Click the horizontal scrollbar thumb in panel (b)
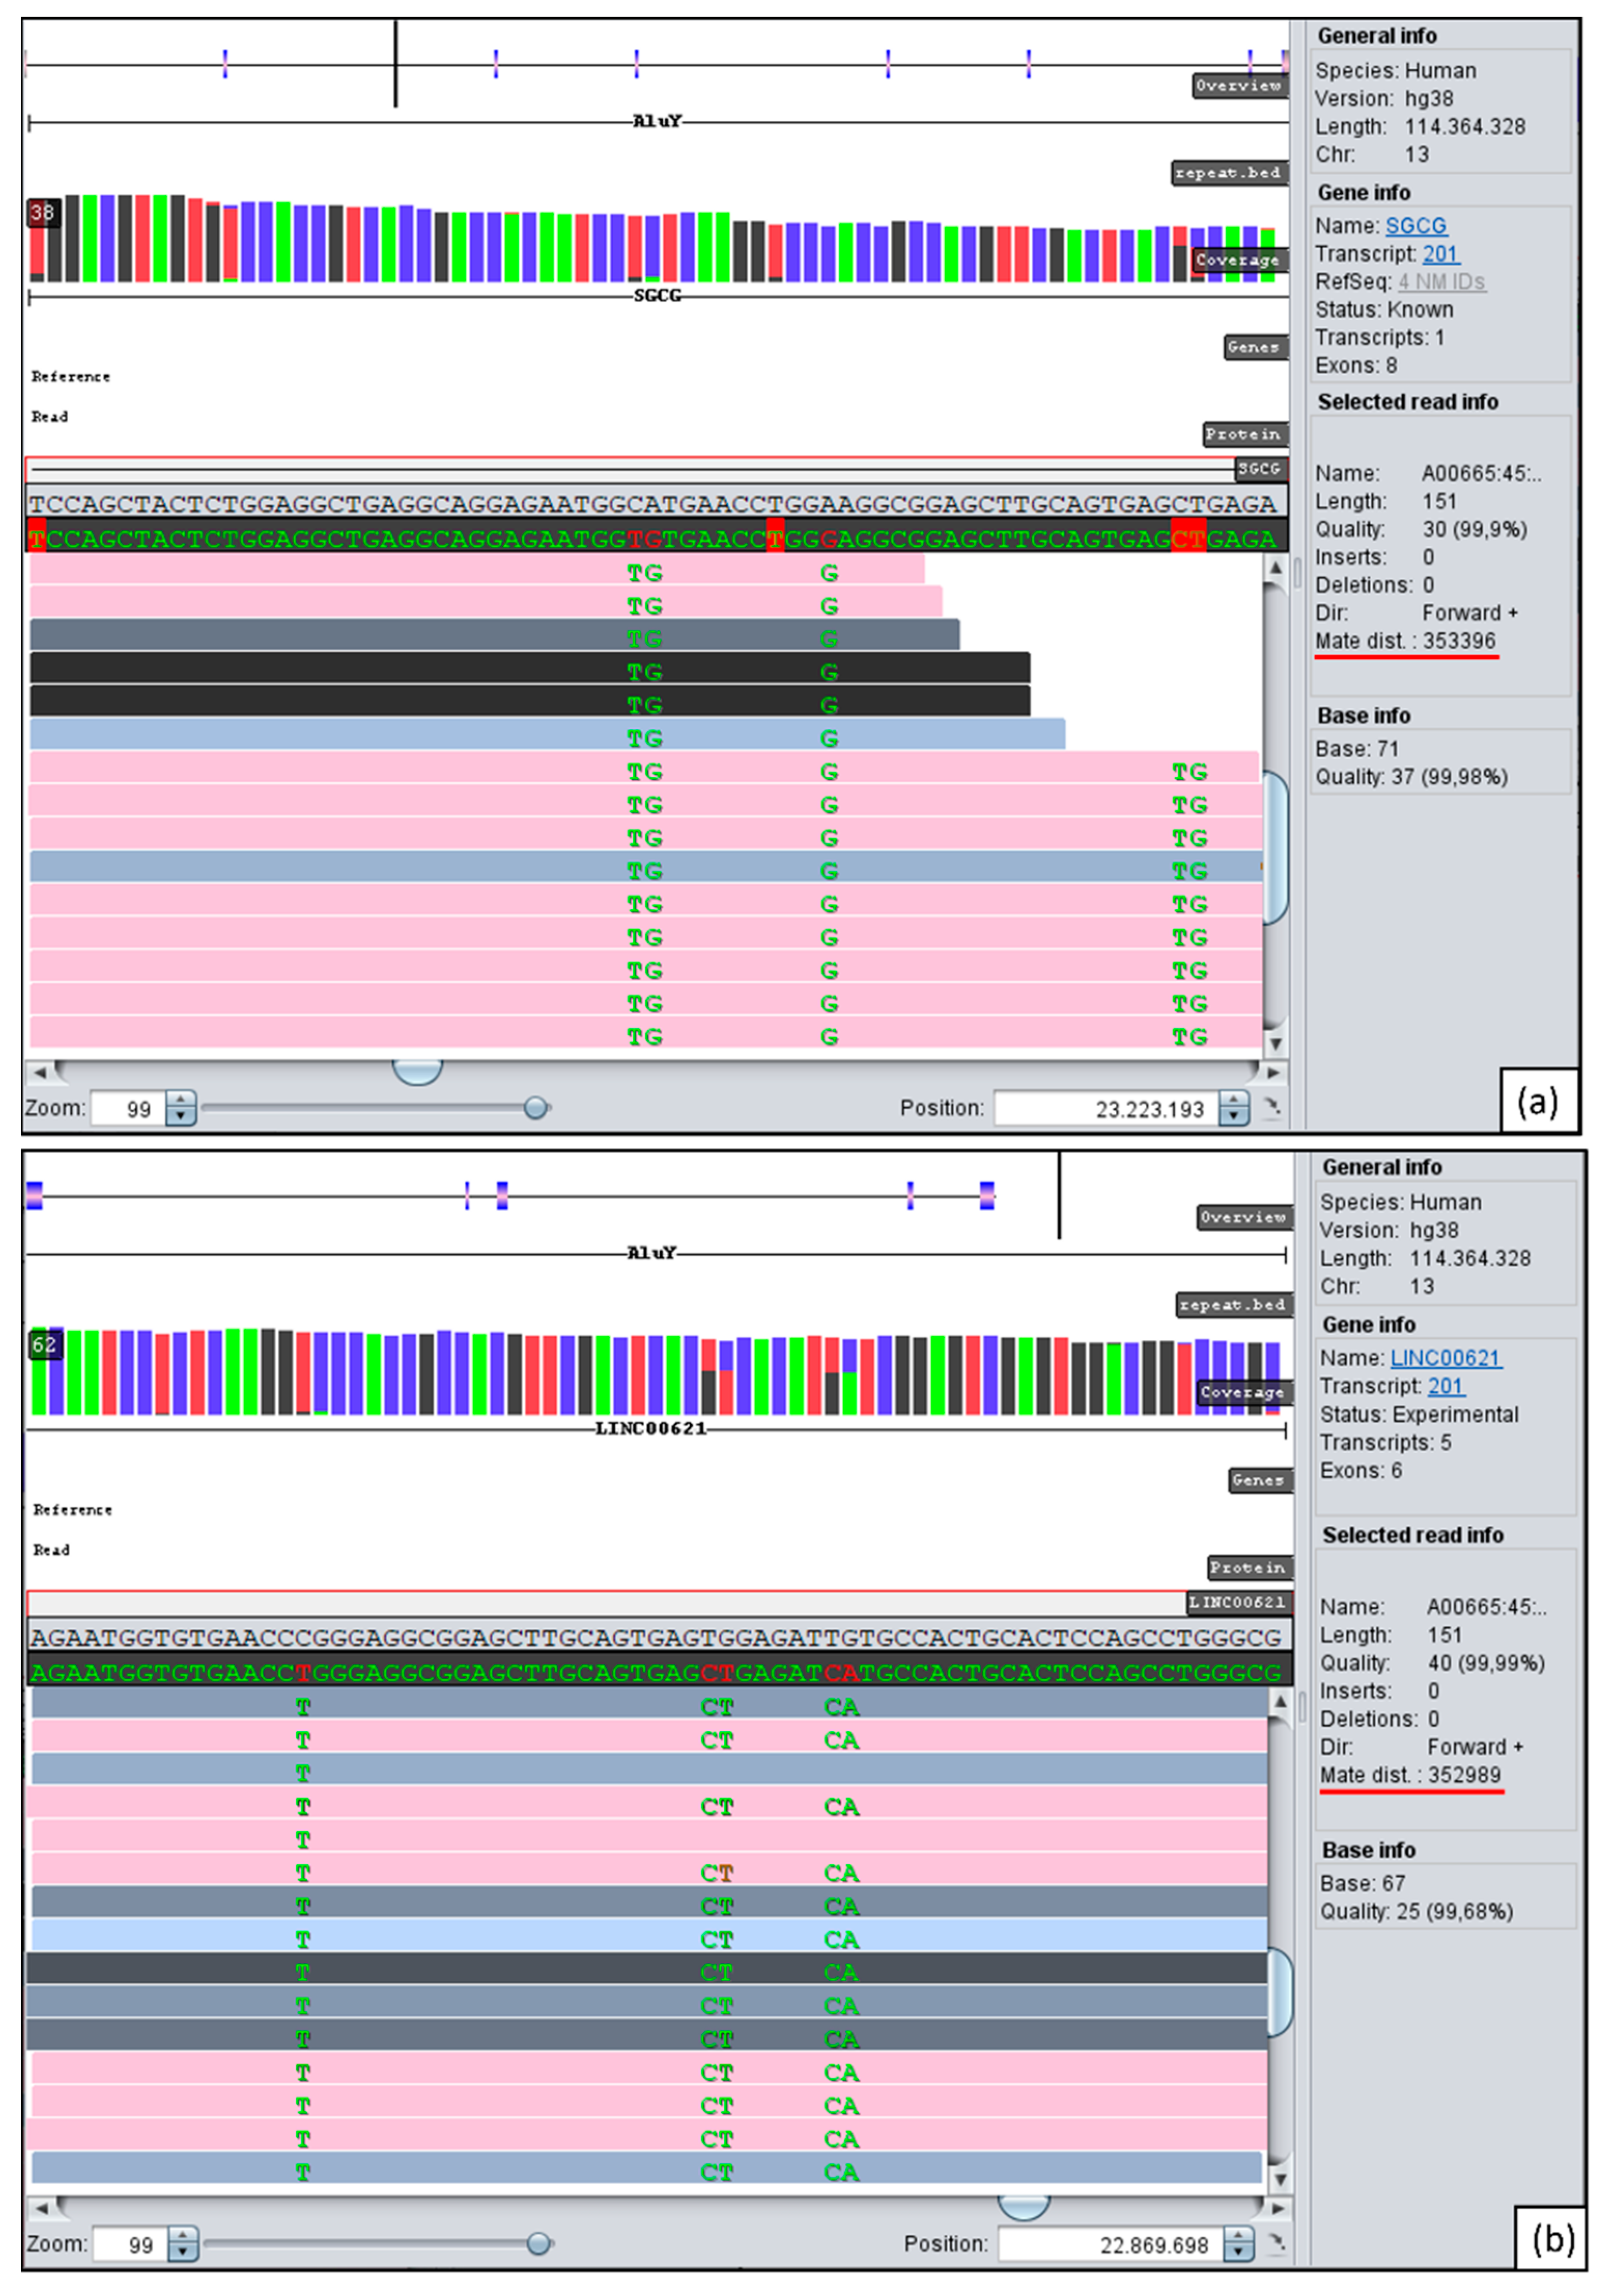 (1024, 2207)
